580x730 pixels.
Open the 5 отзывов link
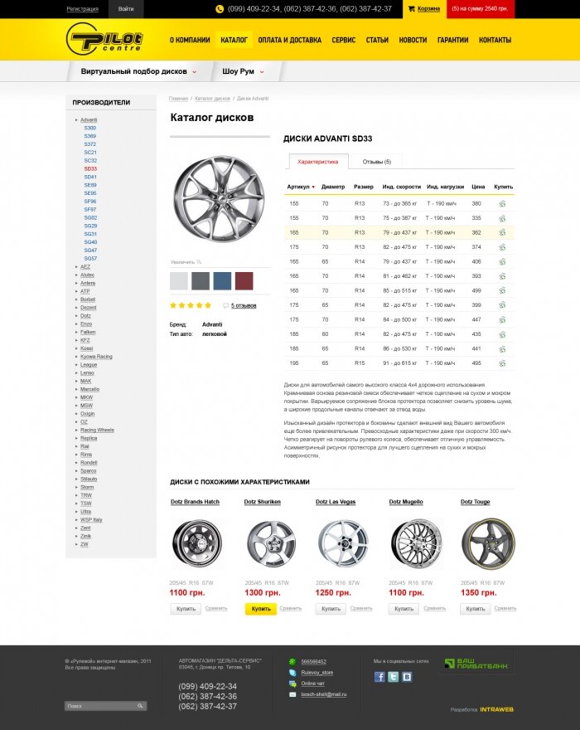pos(244,306)
